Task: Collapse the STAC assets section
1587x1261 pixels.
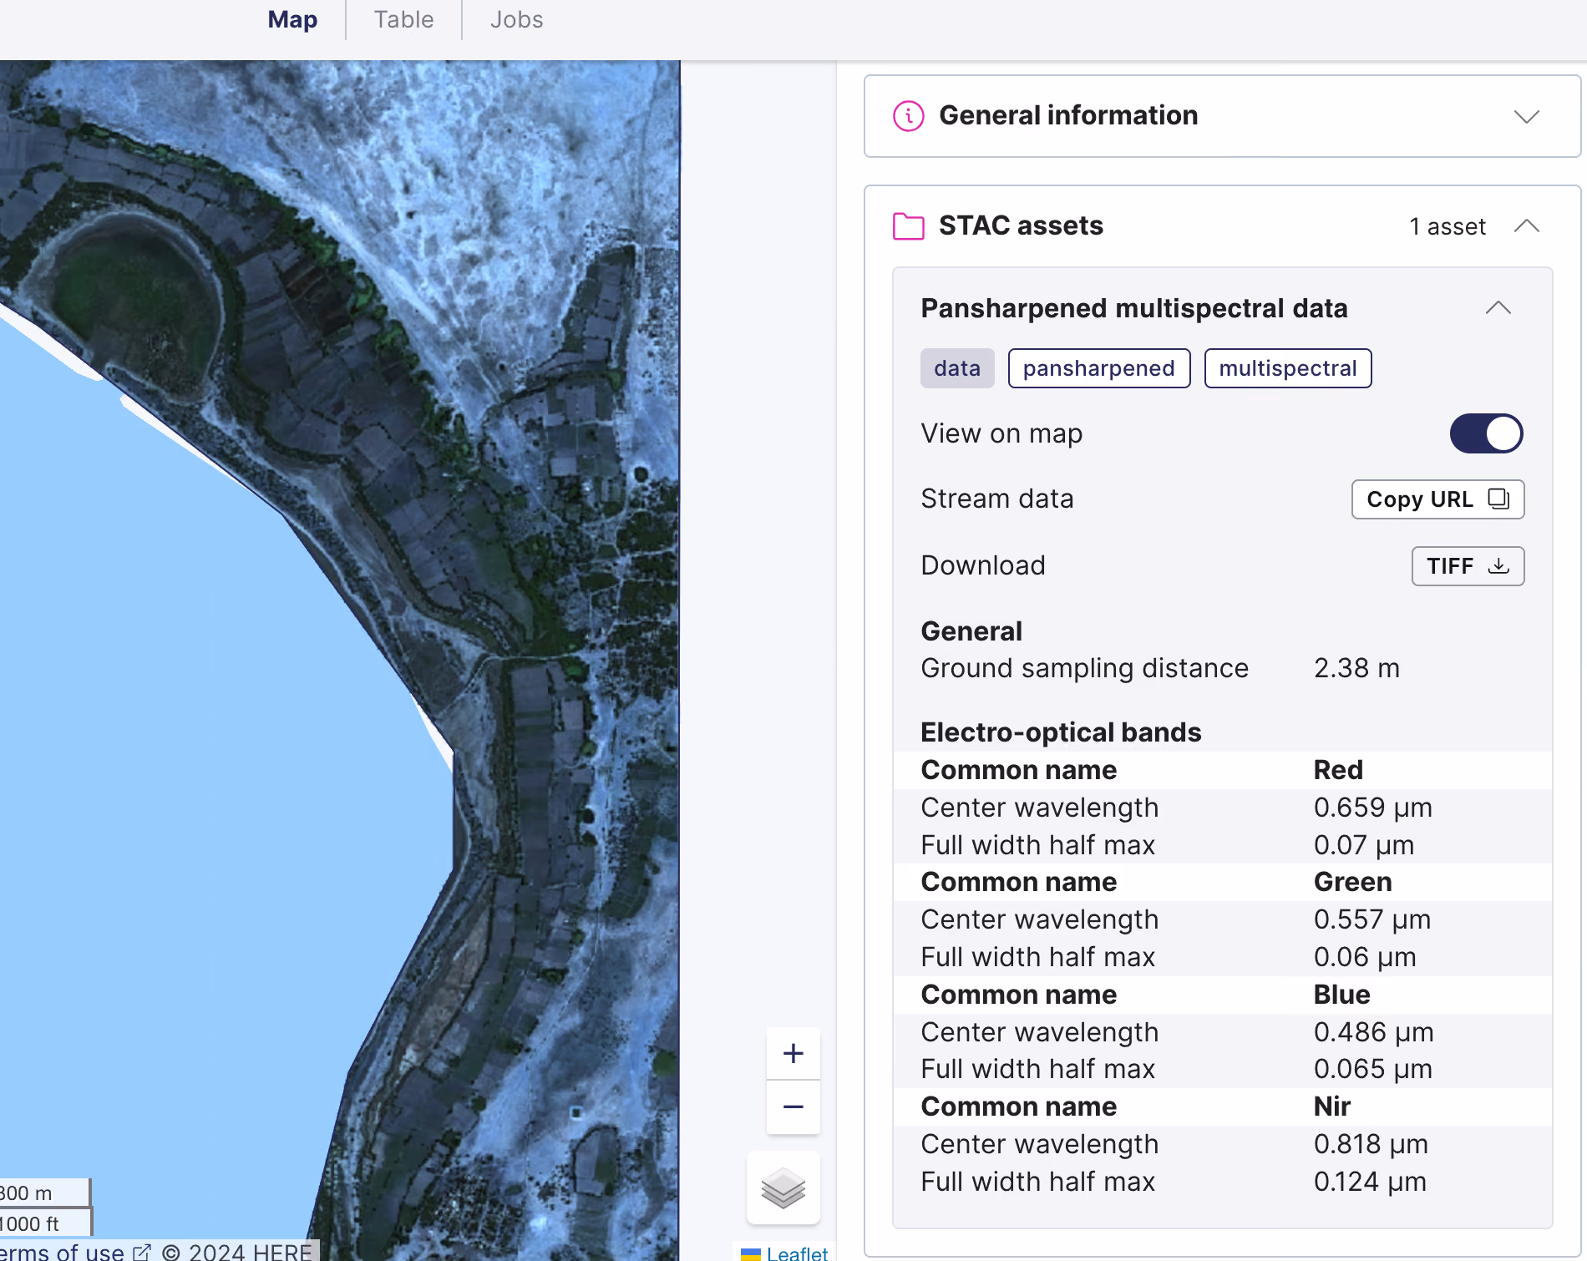Action: (x=1527, y=226)
